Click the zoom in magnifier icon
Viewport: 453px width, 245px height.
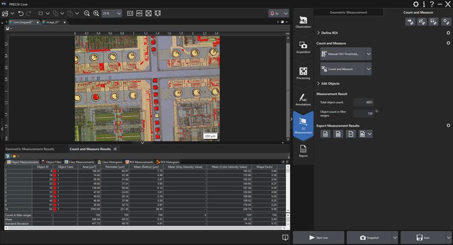95,12
